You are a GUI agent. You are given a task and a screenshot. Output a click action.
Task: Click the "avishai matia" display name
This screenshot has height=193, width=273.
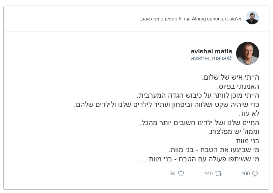211,51
